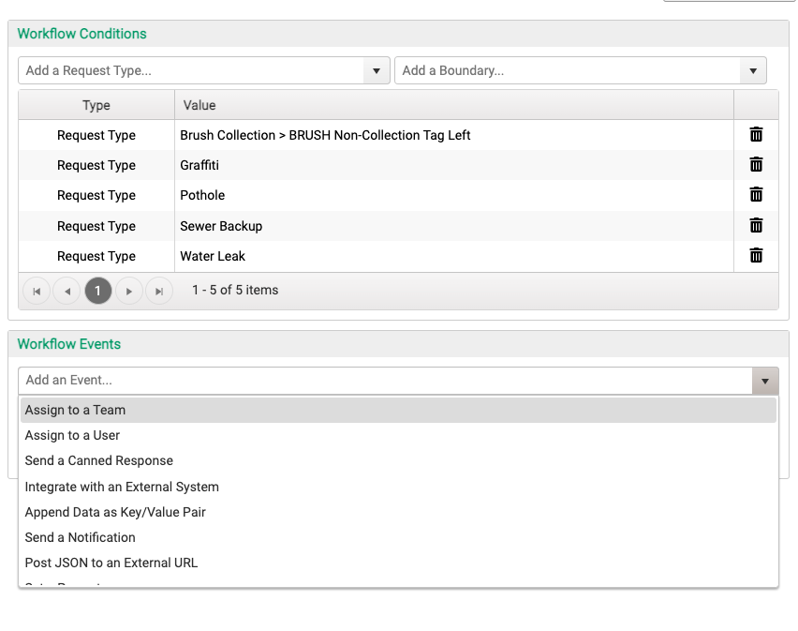
Task: Pick Append Data as Key/Value Pair
Action: (398, 512)
